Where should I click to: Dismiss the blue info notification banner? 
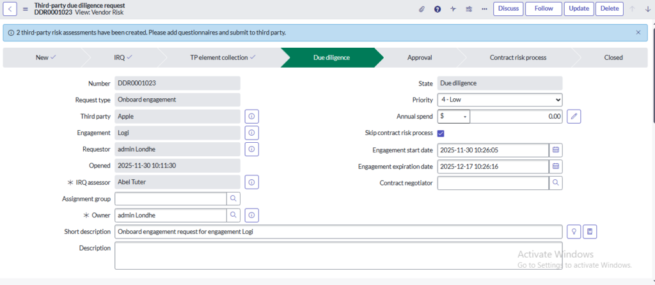pos(638,32)
